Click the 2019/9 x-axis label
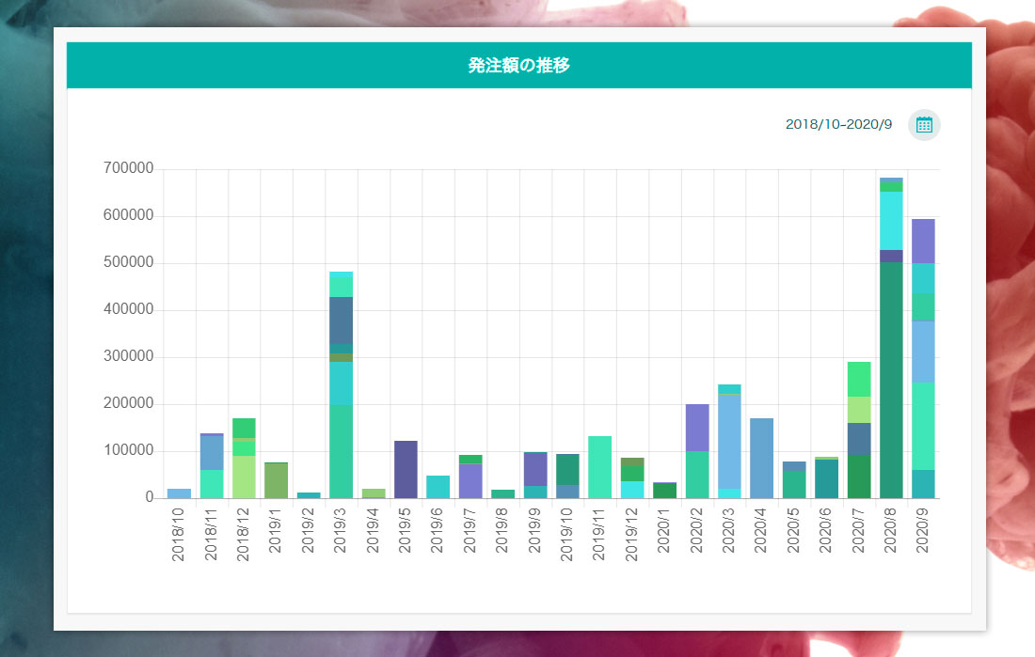1035x657 pixels. [534, 530]
